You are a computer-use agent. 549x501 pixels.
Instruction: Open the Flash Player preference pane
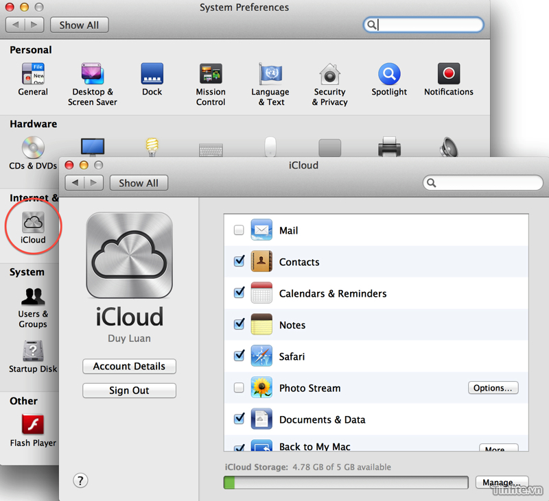[33, 430]
